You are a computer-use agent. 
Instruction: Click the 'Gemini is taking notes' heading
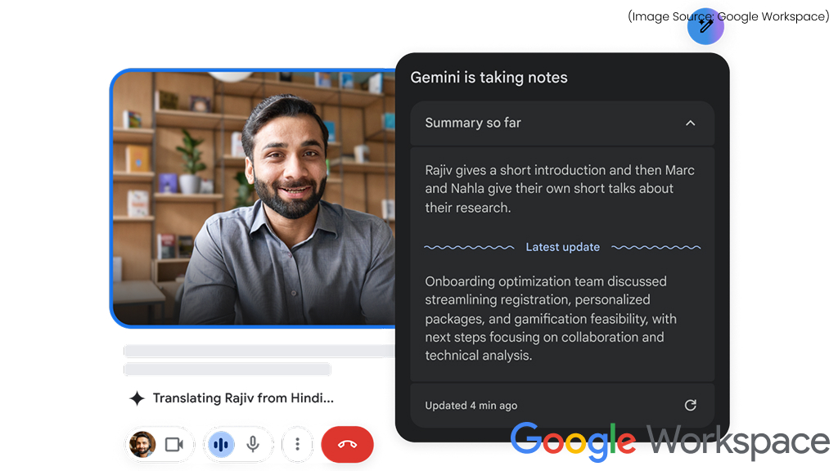pyautogui.click(x=489, y=78)
